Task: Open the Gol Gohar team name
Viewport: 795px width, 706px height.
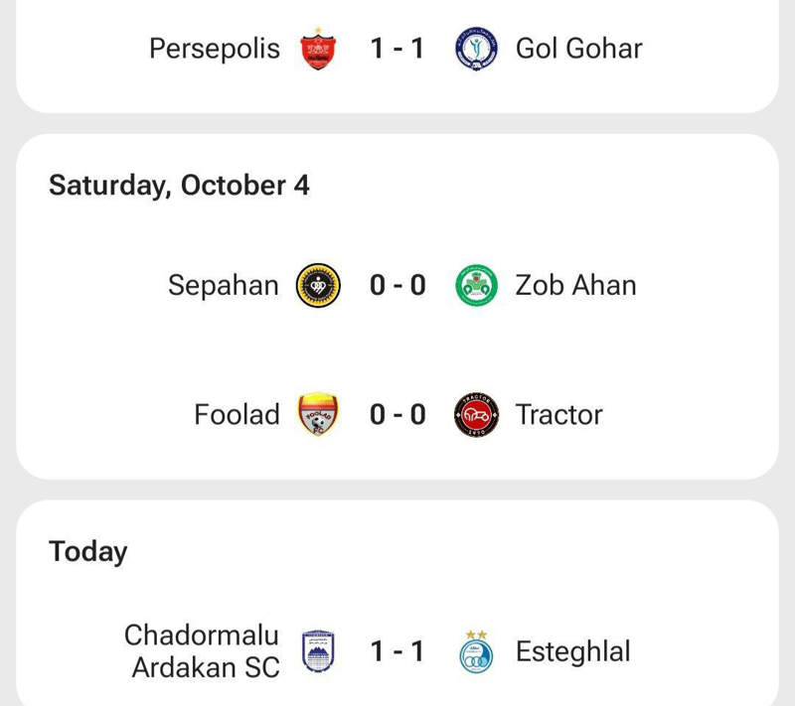Action: click(578, 49)
